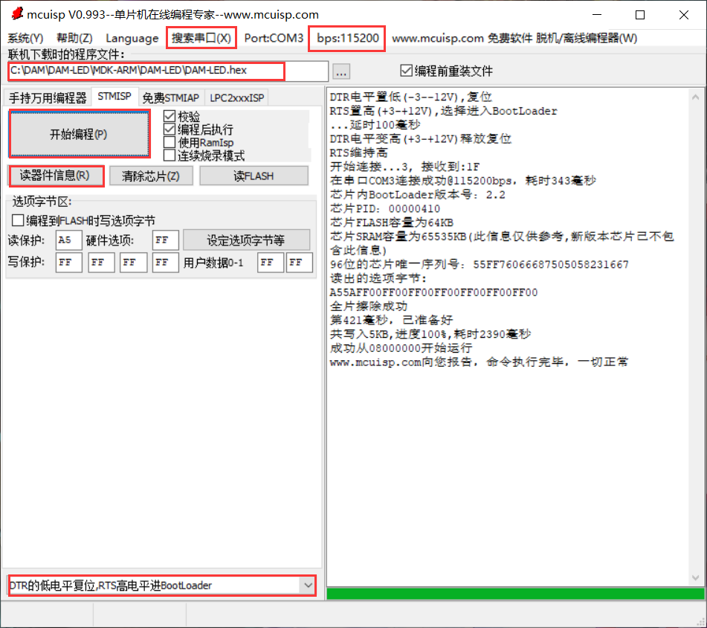
Task: Click the mcuisp app icon in title bar
Action: [17, 14]
